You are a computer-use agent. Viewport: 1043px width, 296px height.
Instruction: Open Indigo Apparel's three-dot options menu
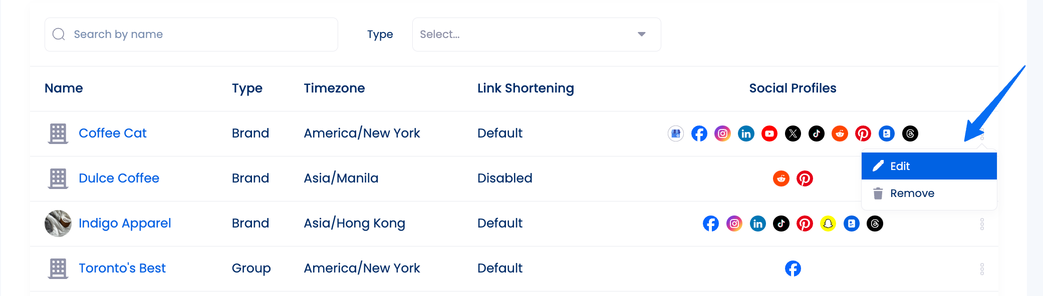click(982, 224)
